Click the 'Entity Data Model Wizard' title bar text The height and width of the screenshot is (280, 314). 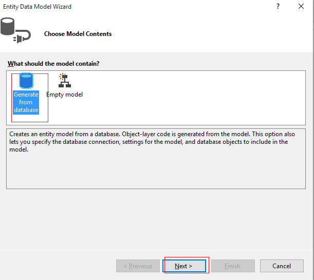[38, 7]
